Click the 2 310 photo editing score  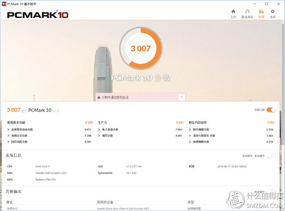(270, 129)
